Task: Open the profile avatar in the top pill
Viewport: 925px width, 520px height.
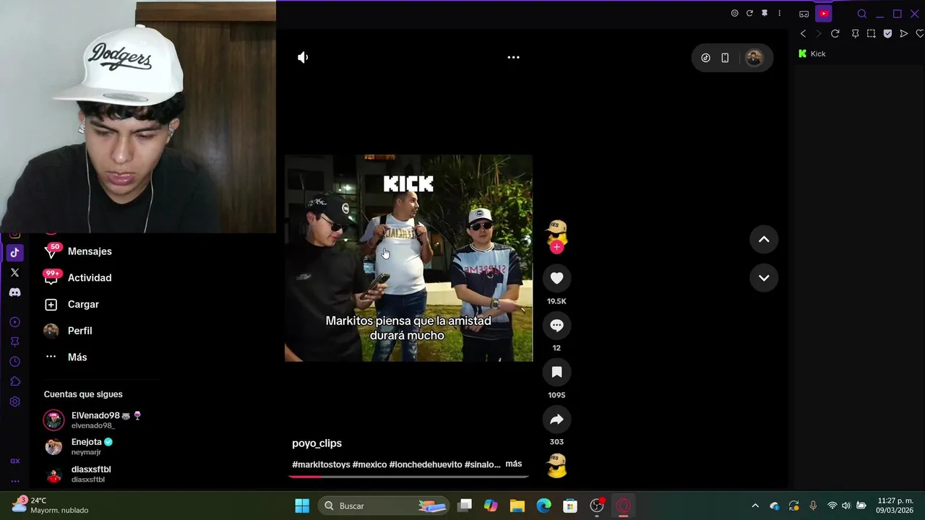Action: [x=754, y=58]
